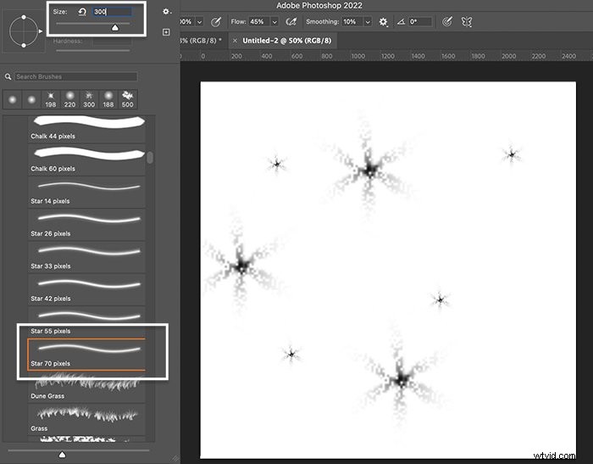This screenshot has height=464, width=593.
Task: Toggle pressure for opacity icon
Action: coord(216,22)
